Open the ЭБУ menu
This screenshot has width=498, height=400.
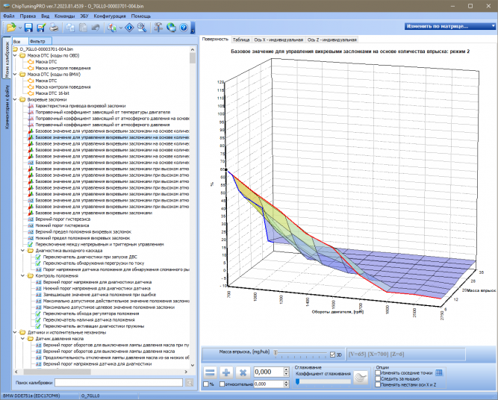click(x=84, y=16)
